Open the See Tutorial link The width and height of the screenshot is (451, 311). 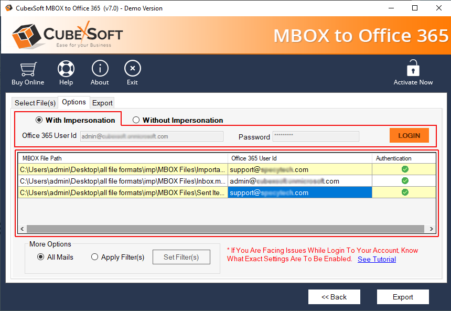(377, 259)
